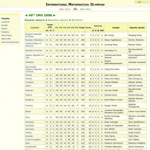Open Problems in the sidebar menu
The width and height of the screenshot is (150, 150).
pos(5,32)
